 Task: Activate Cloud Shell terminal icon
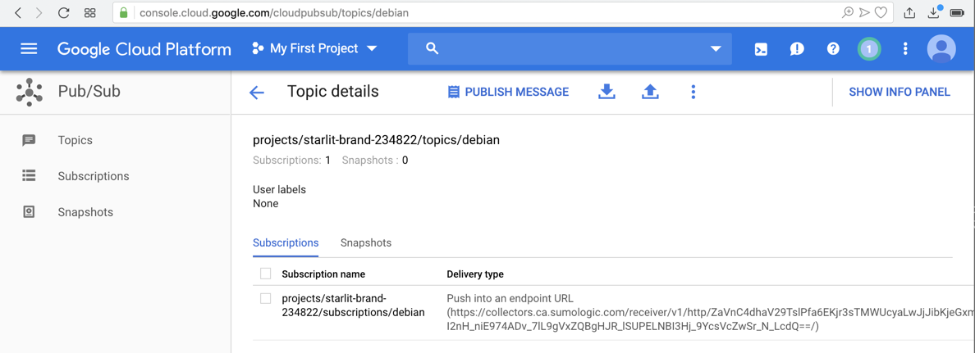coord(761,49)
